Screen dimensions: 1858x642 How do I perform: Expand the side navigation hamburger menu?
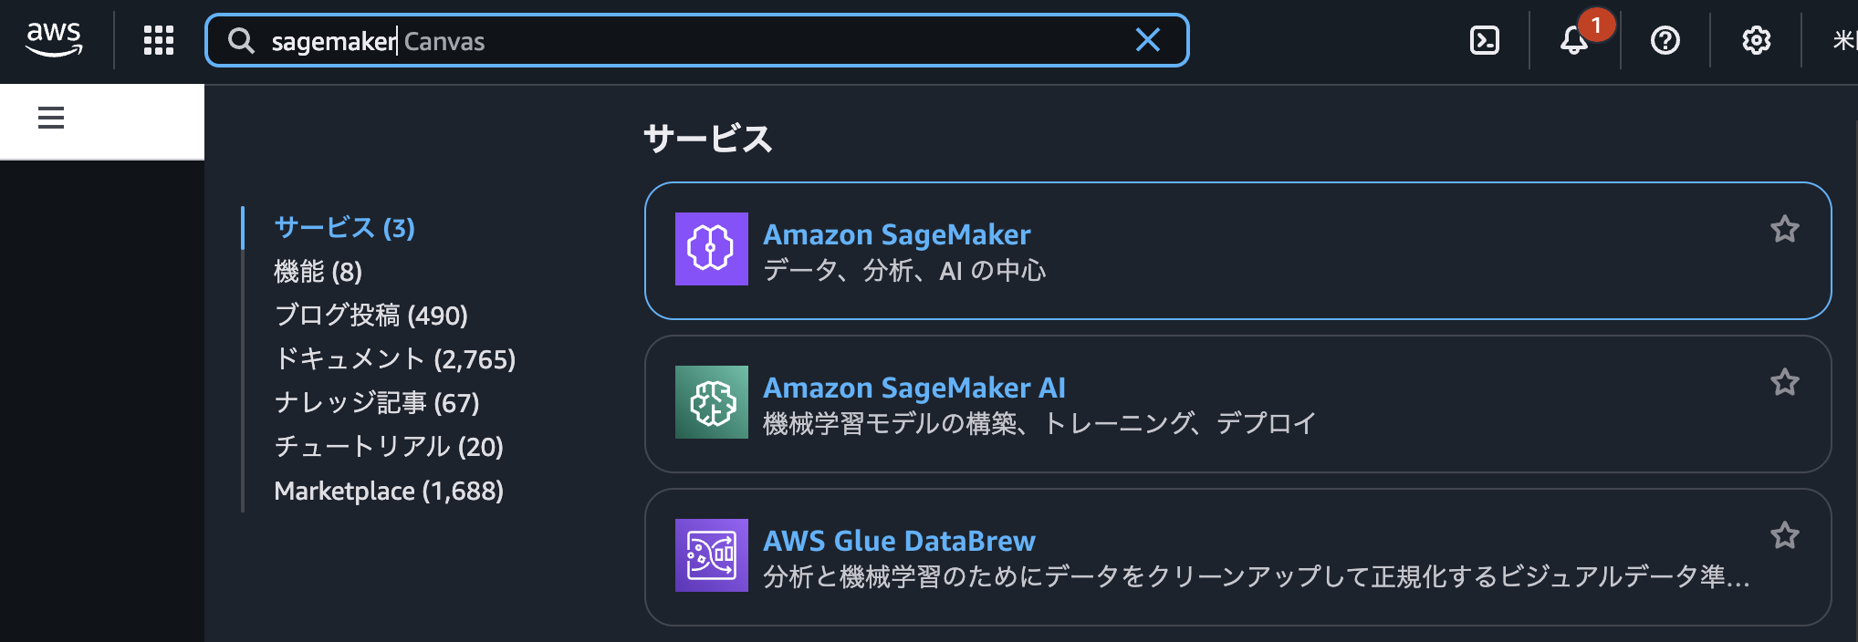pyautogui.click(x=51, y=118)
